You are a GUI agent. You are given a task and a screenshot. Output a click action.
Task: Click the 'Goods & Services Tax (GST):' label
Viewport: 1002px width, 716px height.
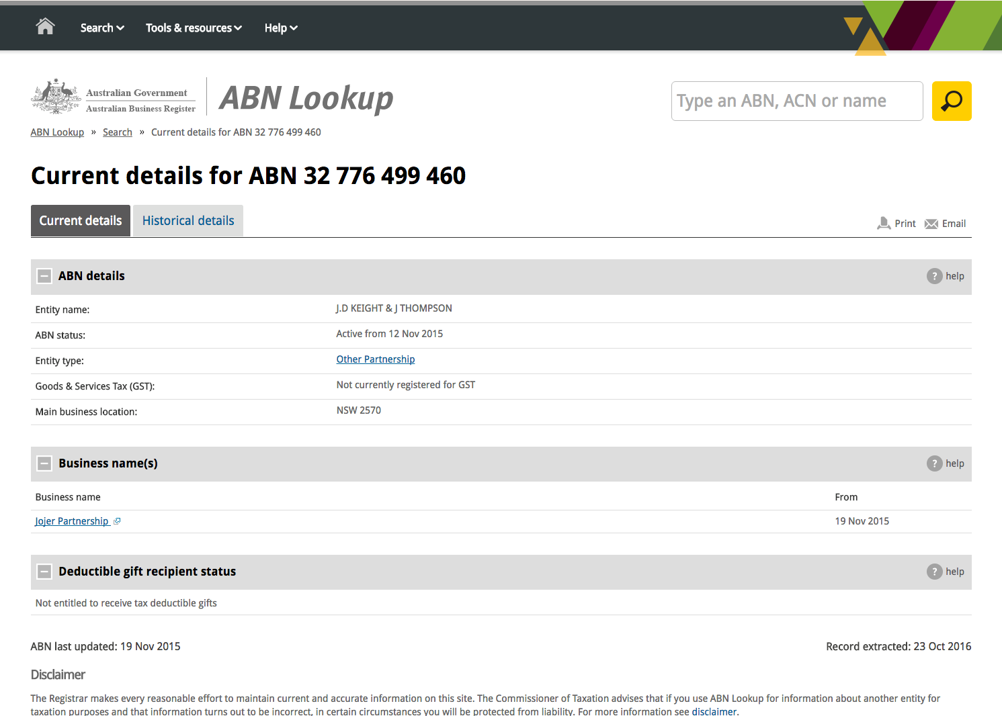pyautogui.click(x=95, y=386)
